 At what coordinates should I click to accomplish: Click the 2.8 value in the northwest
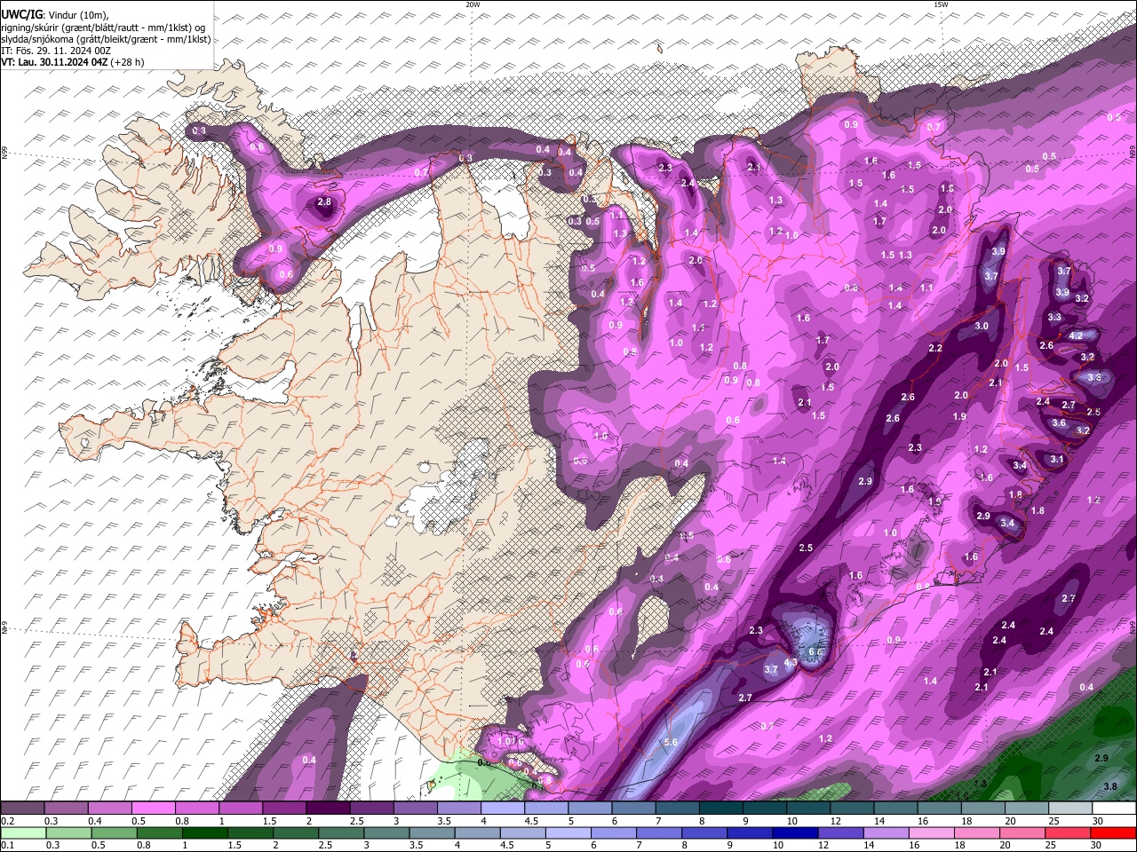click(x=324, y=202)
